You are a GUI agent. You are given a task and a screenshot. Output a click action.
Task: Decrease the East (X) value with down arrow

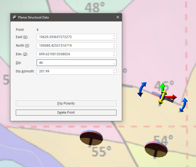click(x=114, y=38)
